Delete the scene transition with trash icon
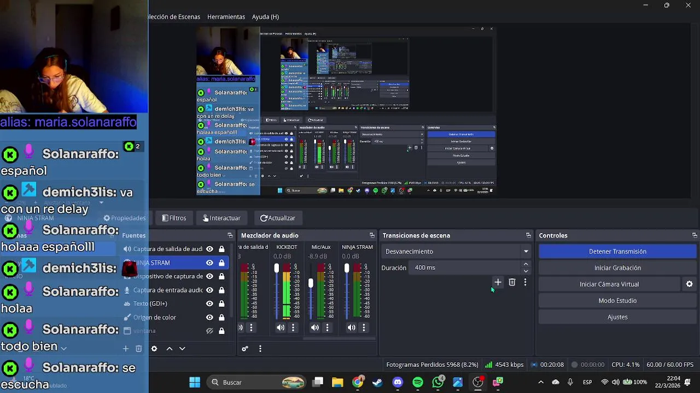This screenshot has height=393, width=700. click(512, 282)
